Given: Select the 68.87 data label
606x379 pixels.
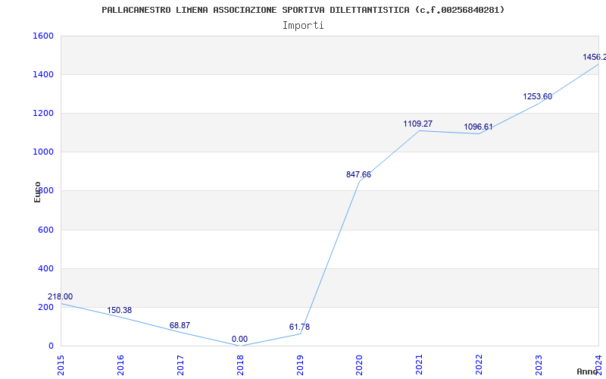Looking at the screenshot, I should 180,325.
